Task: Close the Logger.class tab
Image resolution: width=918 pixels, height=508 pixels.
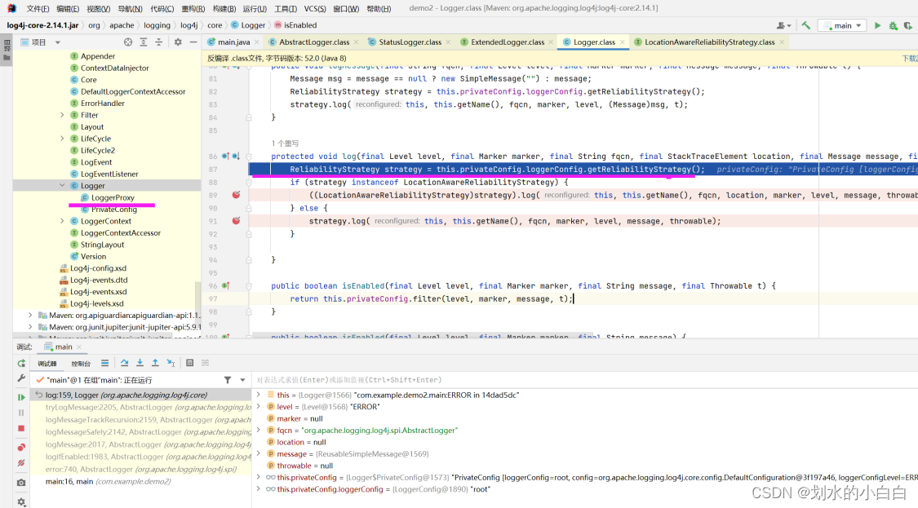Action: coord(623,42)
